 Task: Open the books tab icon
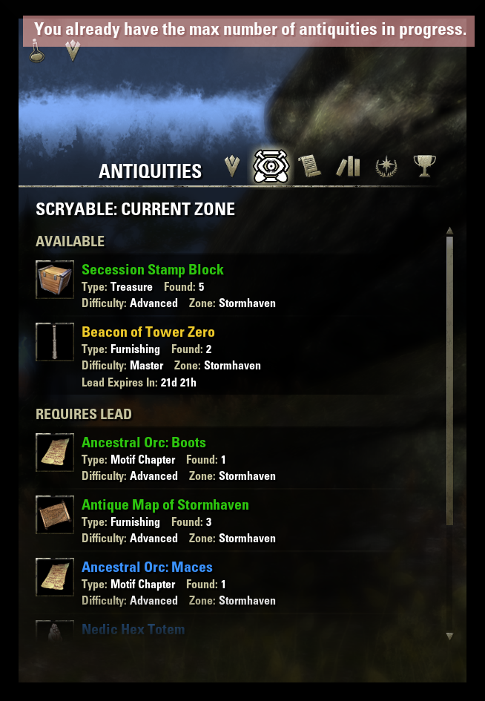pos(348,167)
